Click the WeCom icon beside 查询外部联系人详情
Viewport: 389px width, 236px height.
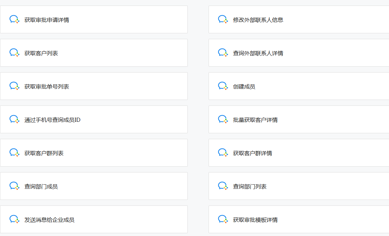click(223, 53)
